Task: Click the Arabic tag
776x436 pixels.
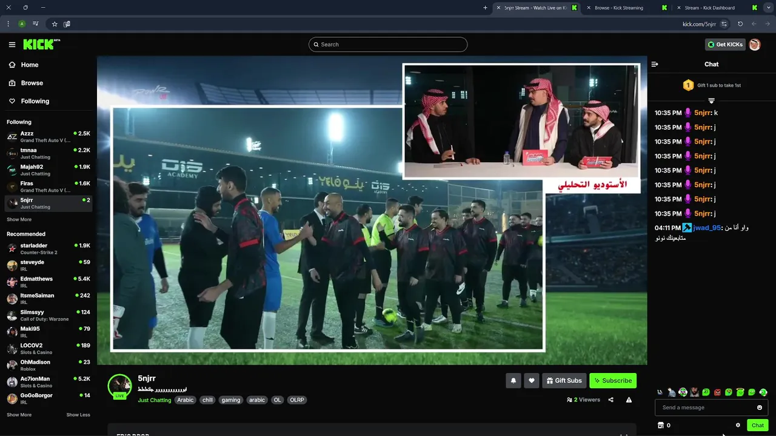Action: click(186, 400)
